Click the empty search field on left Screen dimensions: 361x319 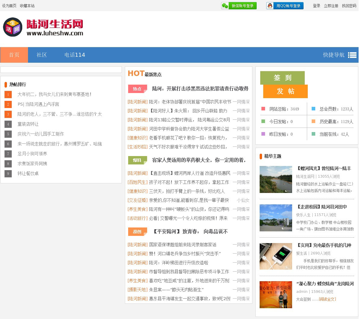(x=61, y=70)
